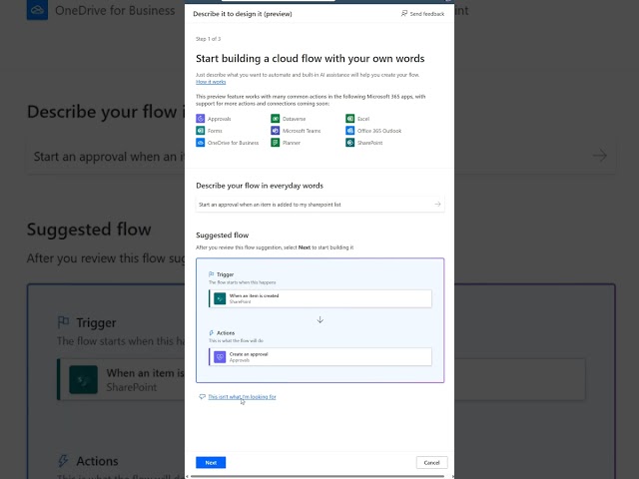Click the Trigger flag icon in dialog
This screenshot has height=479, width=639.
211,274
